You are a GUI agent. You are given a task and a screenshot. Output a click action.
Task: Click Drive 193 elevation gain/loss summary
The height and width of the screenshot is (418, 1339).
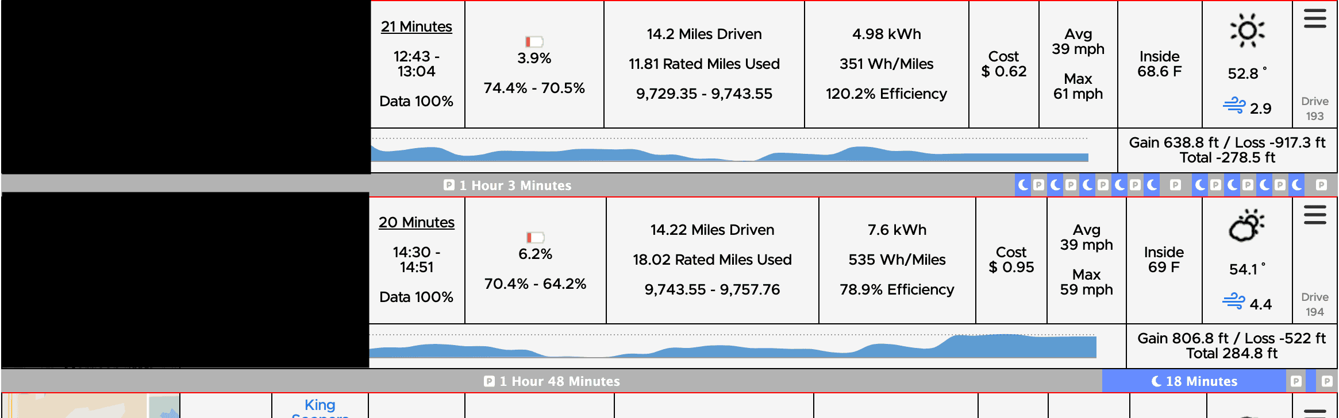click(1227, 150)
